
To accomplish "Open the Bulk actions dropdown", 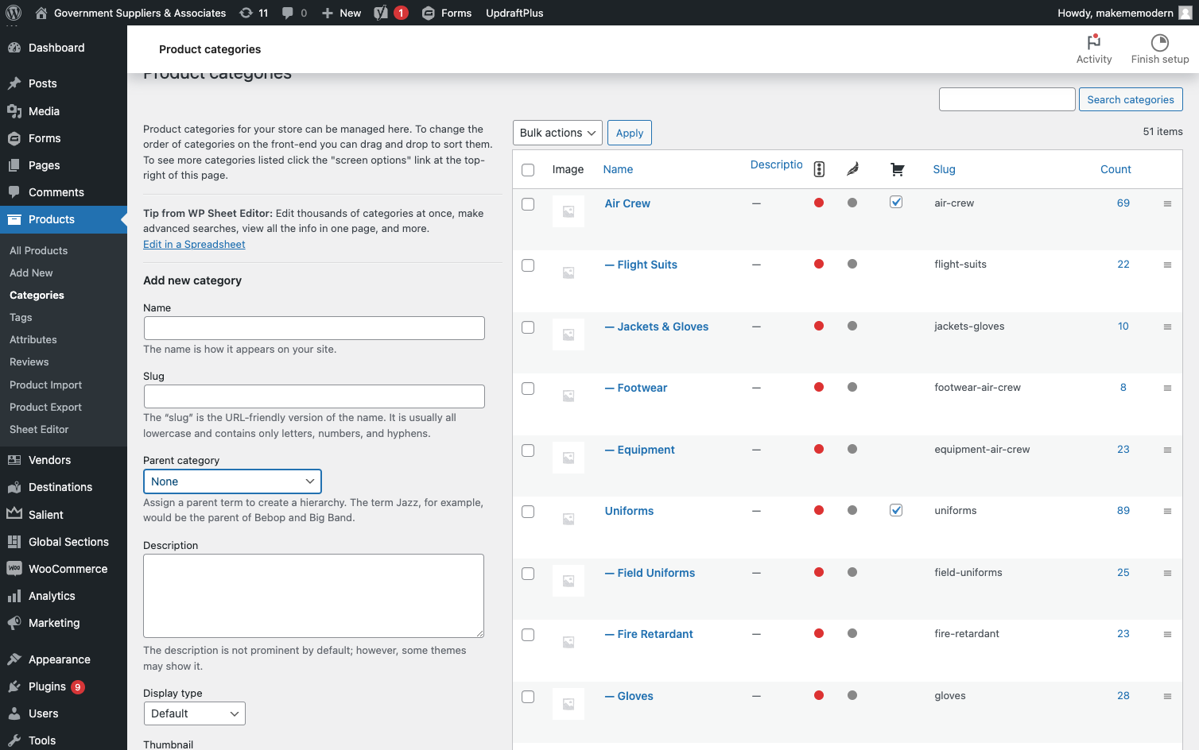I will pyautogui.click(x=557, y=133).
